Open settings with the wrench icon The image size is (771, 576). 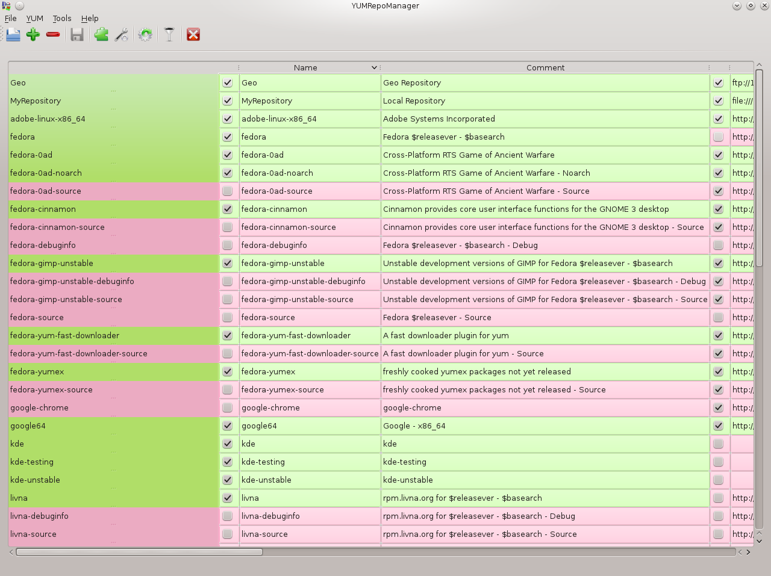(122, 34)
